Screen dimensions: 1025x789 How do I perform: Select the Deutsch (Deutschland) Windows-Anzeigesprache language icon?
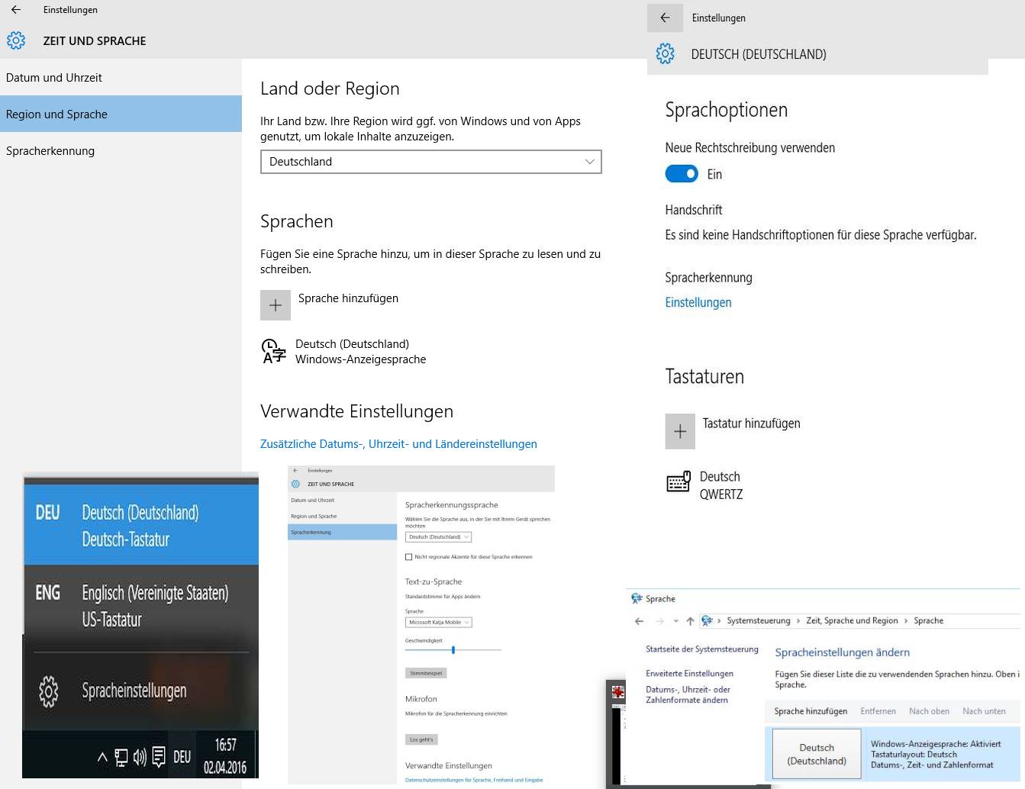coord(273,351)
